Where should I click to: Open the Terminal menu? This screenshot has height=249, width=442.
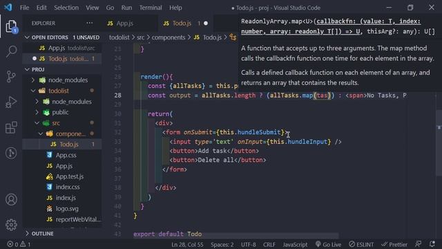[151, 8]
